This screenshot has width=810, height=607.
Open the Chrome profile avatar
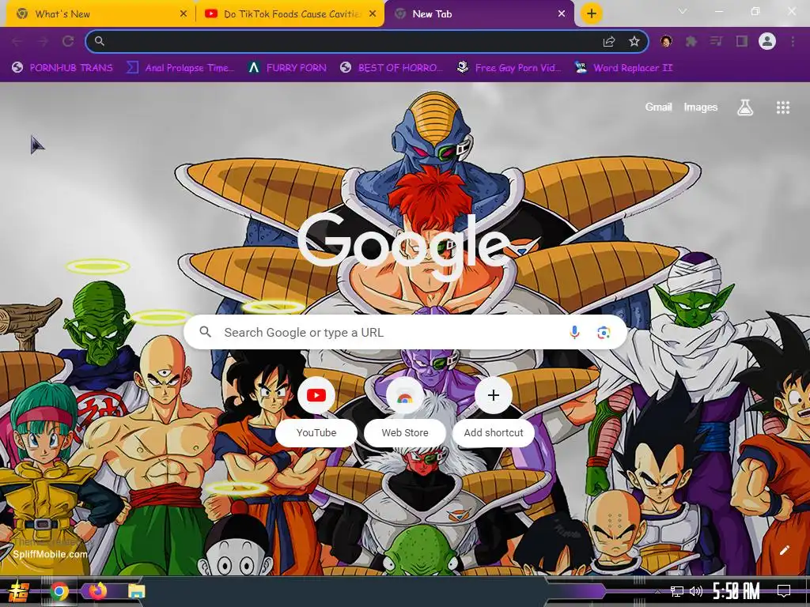coord(767,41)
